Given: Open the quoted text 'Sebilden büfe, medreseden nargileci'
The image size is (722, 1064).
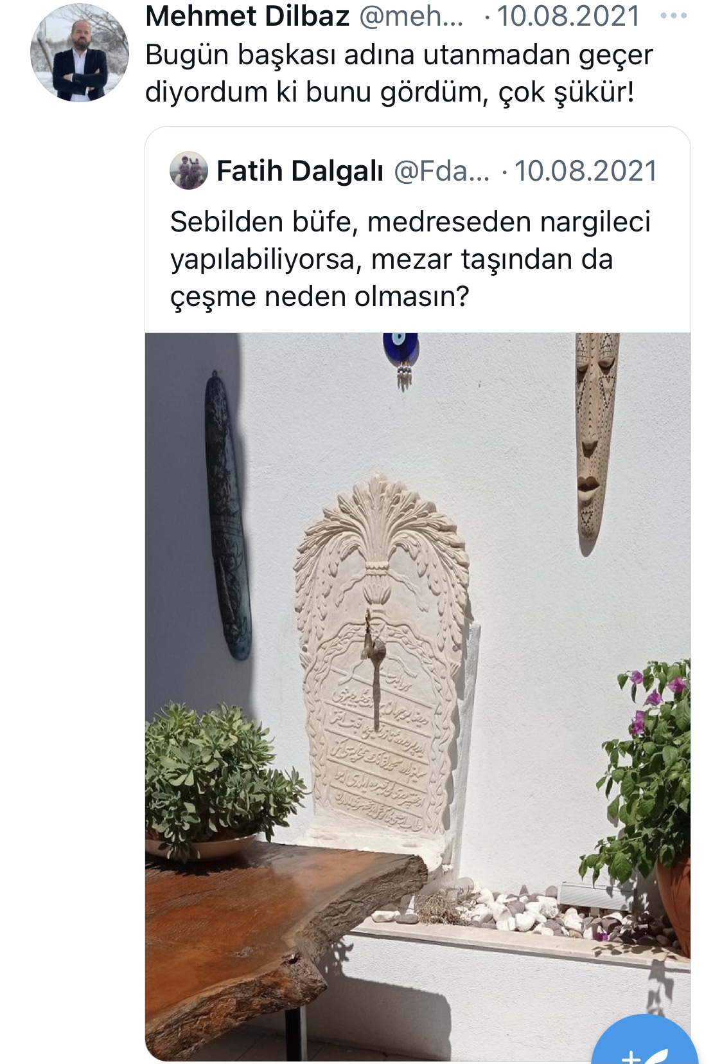Looking at the screenshot, I should [410, 259].
